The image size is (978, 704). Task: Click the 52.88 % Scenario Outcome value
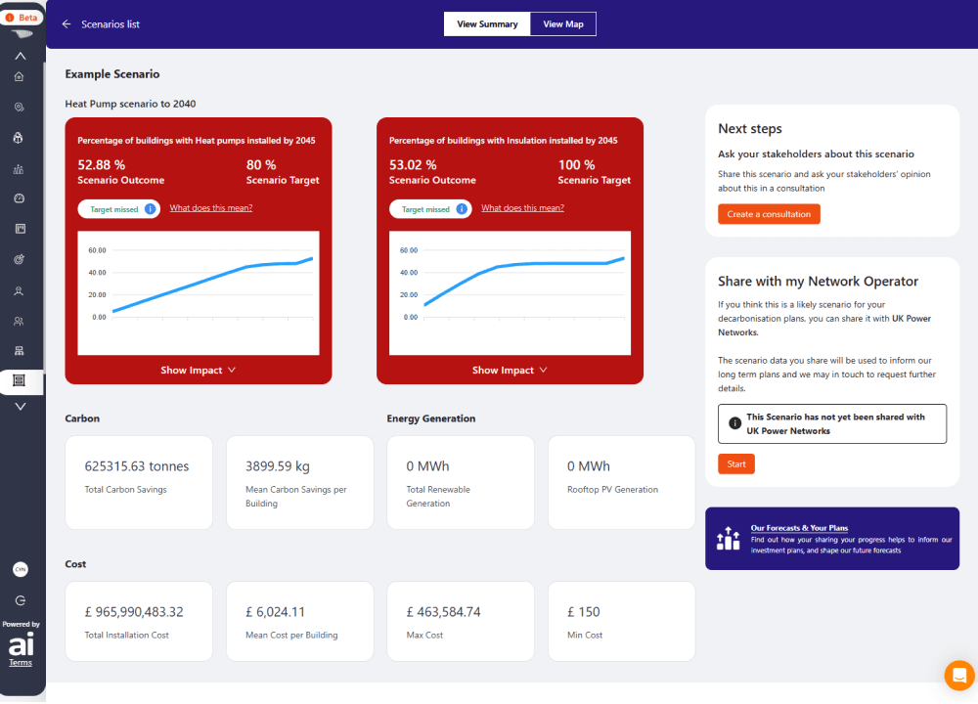click(101, 165)
